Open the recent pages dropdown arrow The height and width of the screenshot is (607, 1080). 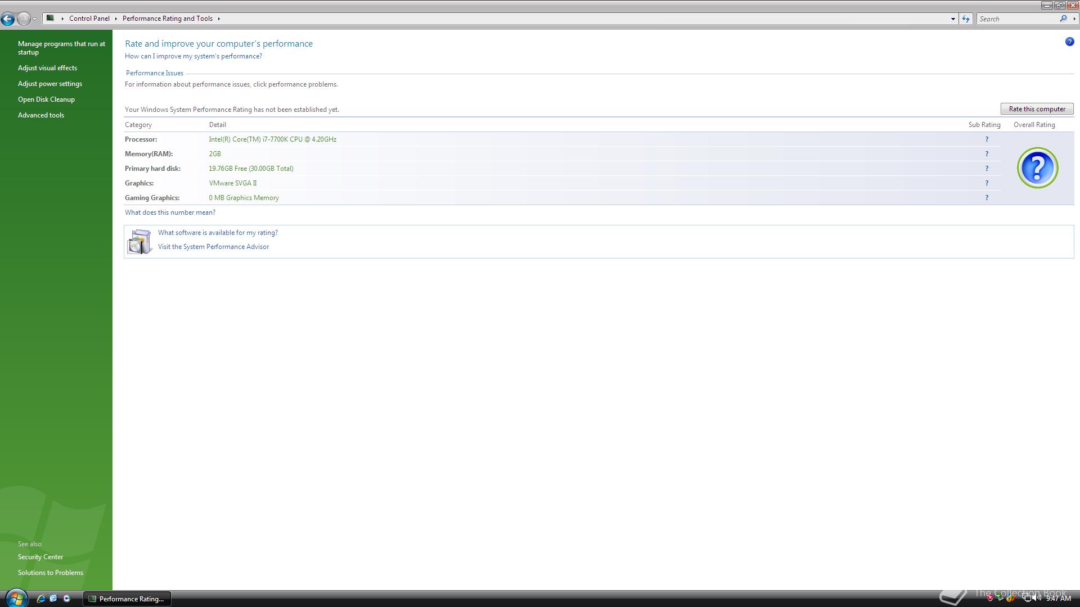click(35, 19)
